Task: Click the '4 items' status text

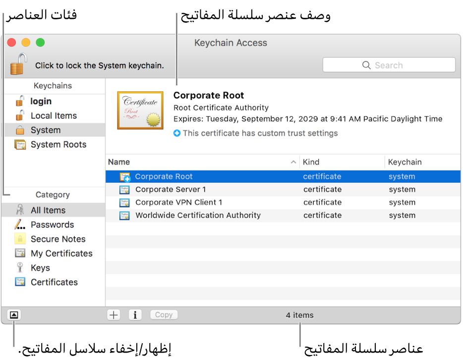Action: tap(300, 315)
